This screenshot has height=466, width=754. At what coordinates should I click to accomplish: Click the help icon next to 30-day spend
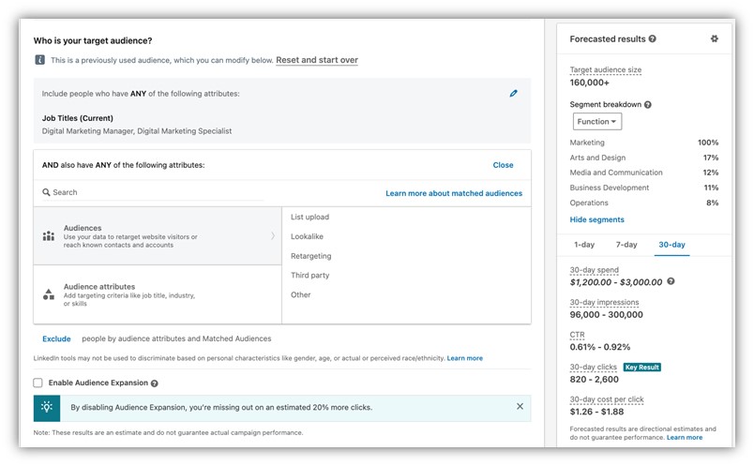(671, 281)
